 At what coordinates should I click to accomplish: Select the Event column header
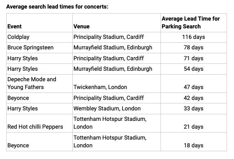[14, 26]
